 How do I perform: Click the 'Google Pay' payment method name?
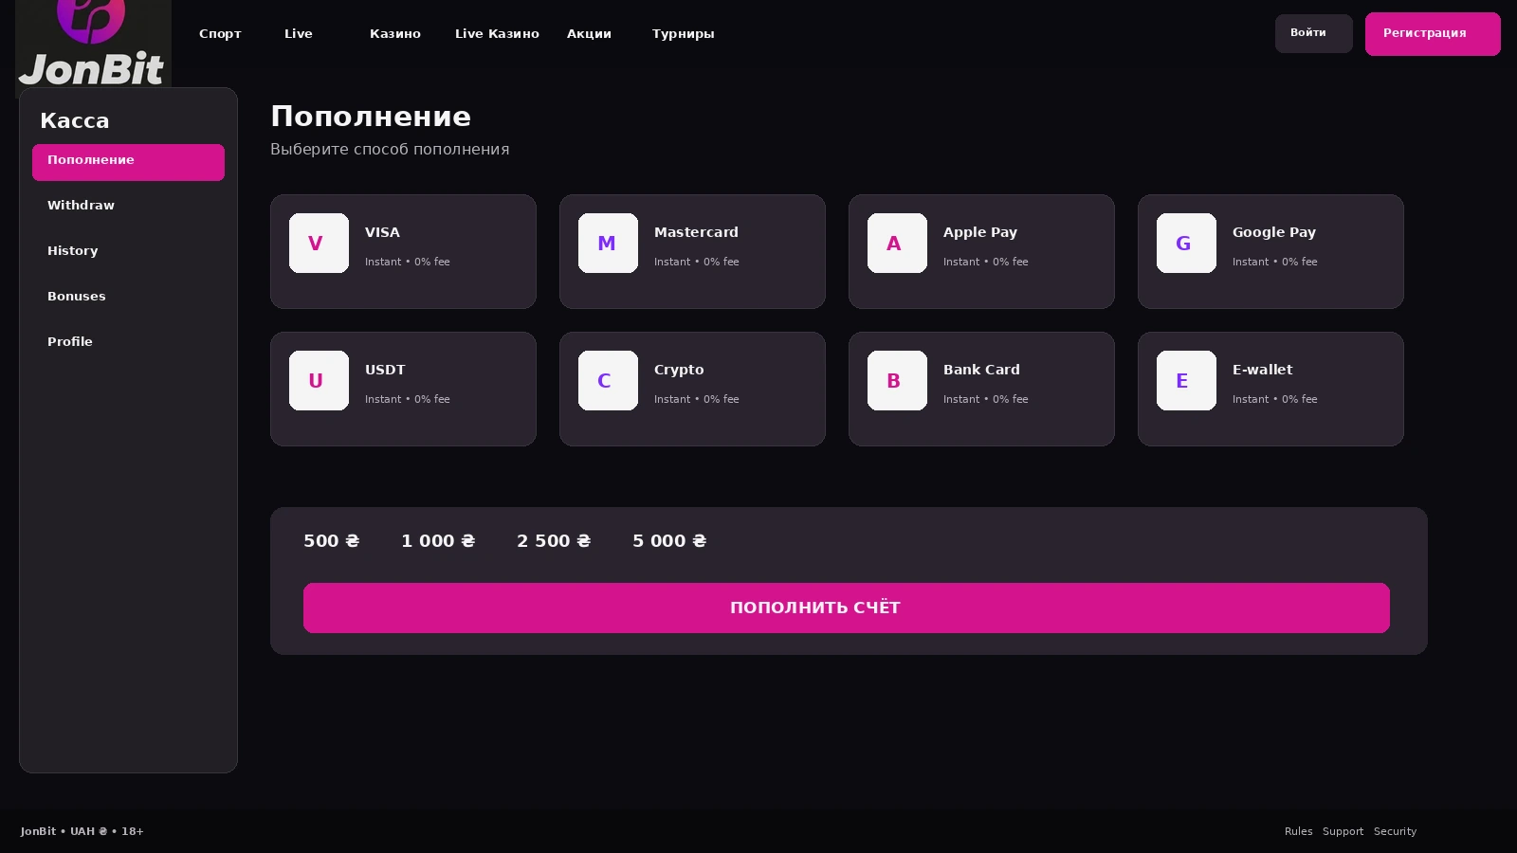1274,232
